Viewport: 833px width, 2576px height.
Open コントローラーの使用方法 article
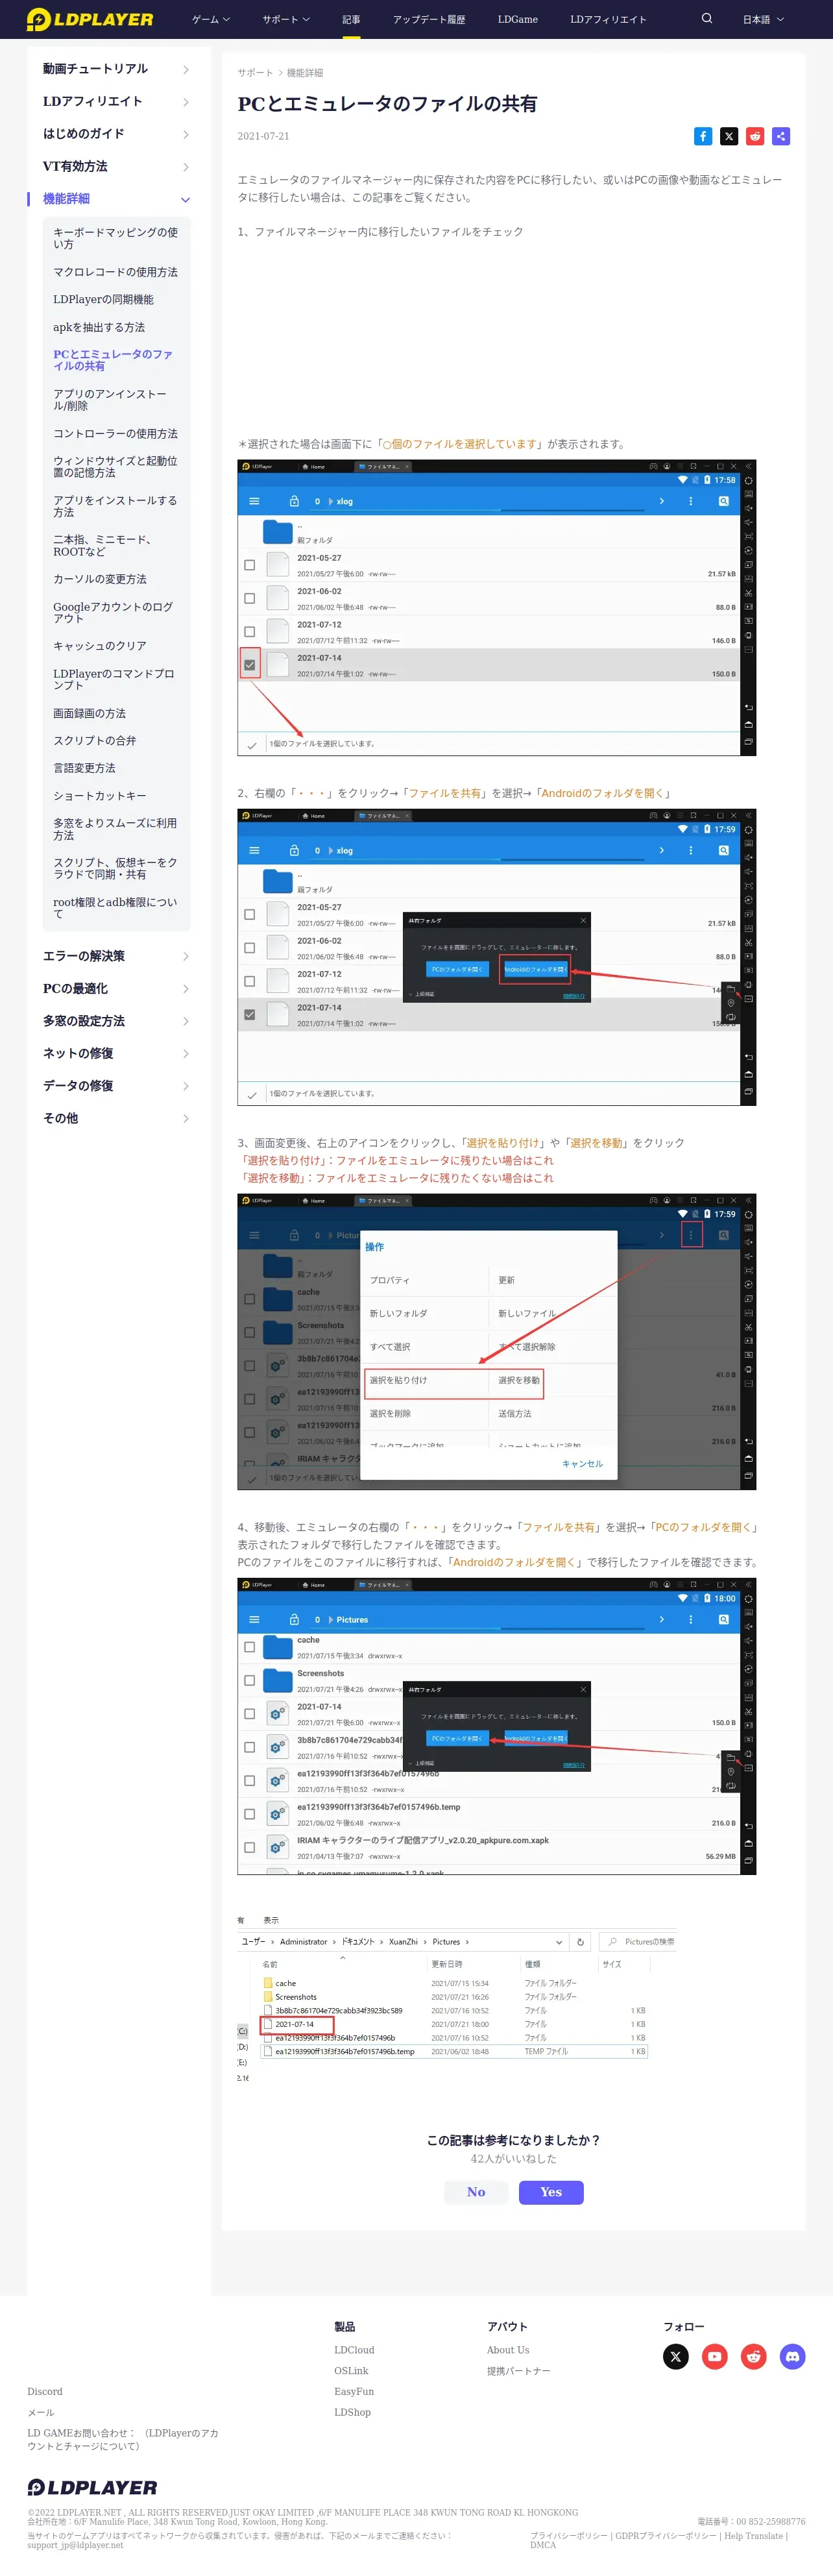click(115, 434)
